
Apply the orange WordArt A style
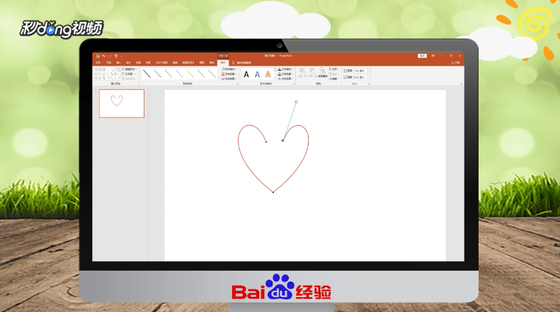tap(268, 74)
